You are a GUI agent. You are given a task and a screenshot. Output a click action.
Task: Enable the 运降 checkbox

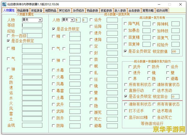coord(91,27)
